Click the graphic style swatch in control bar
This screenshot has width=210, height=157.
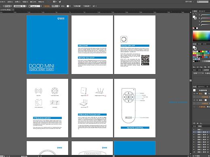click(x=68, y=6)
